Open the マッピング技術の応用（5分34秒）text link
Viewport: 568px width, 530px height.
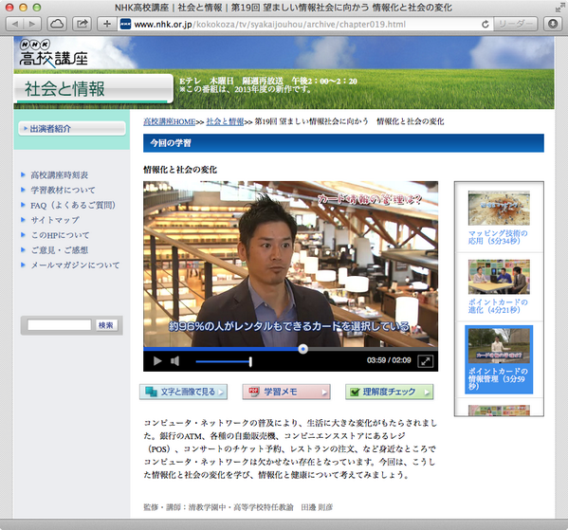(498, 237)
